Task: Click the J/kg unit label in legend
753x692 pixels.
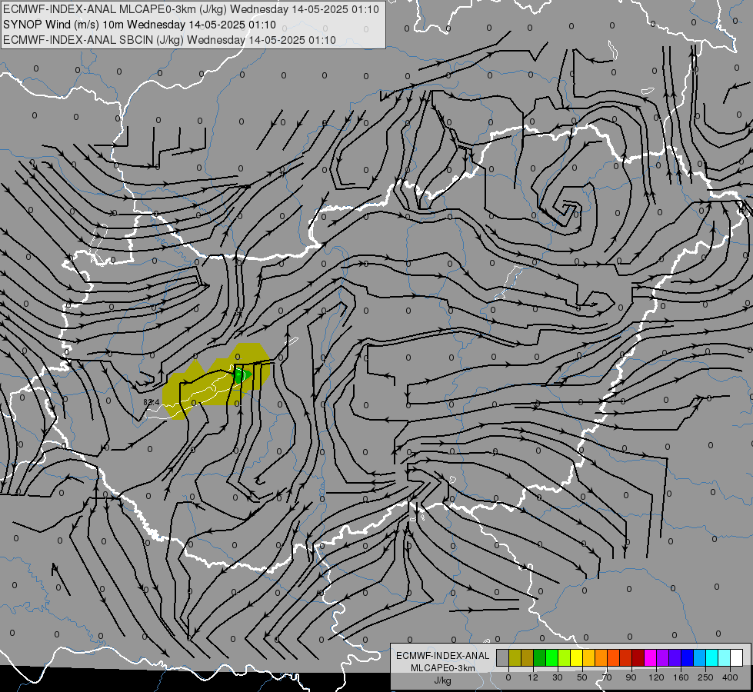Action: click(x=442, y=680)
